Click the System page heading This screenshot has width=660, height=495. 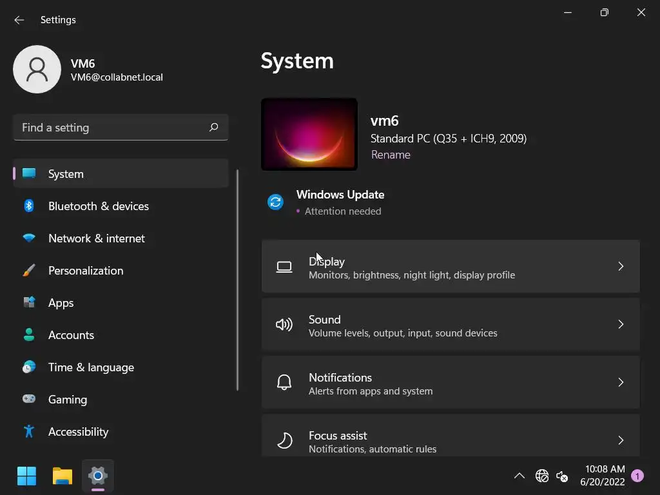(x=297, y=61)
